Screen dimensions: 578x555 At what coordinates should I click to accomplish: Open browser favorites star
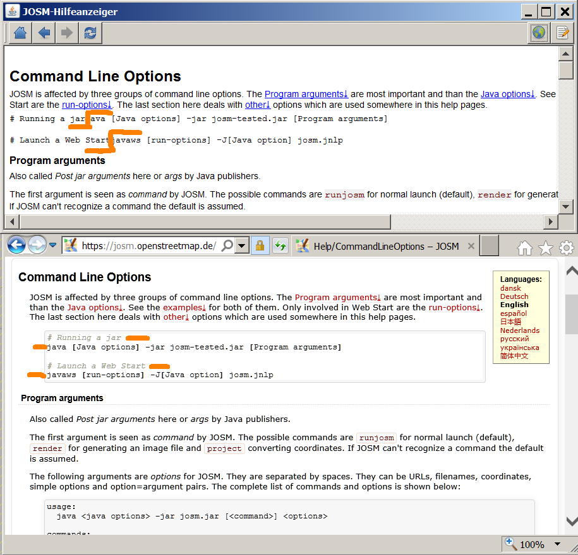(546, 248)
